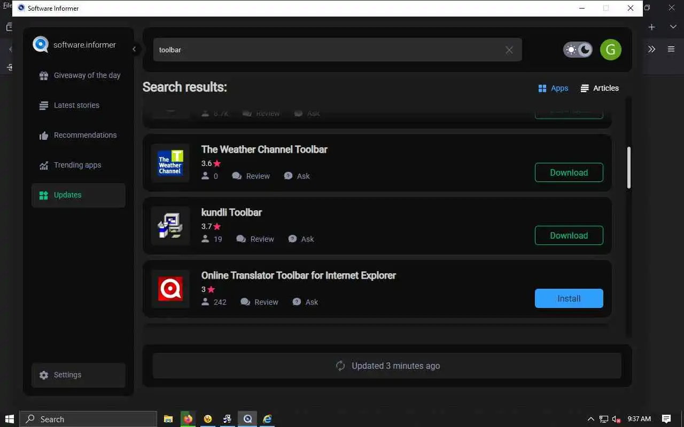This screenshot has height=427, width=684.
Task: Click the Giveaway gift icon in the sidebar
Action: coord(44,76)
